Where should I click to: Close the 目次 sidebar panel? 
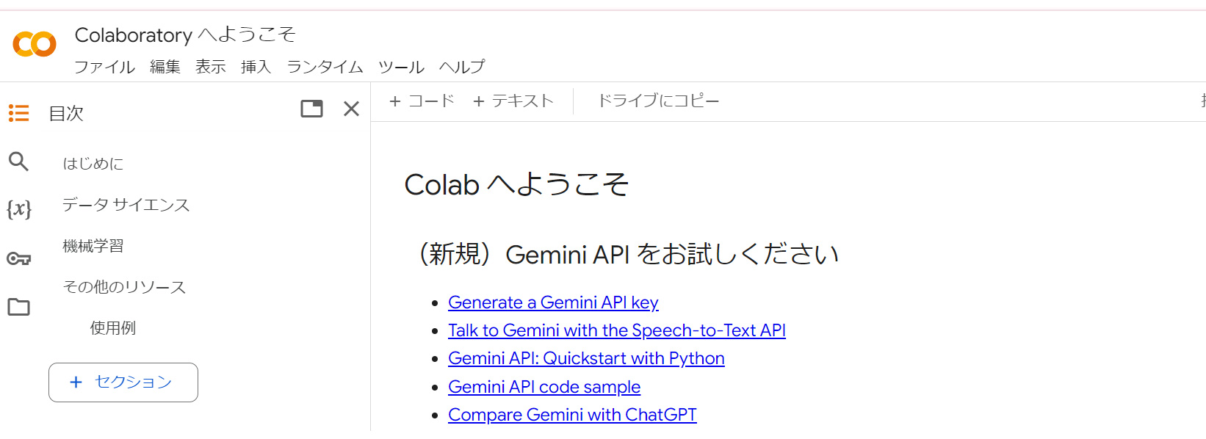point(352,109)
